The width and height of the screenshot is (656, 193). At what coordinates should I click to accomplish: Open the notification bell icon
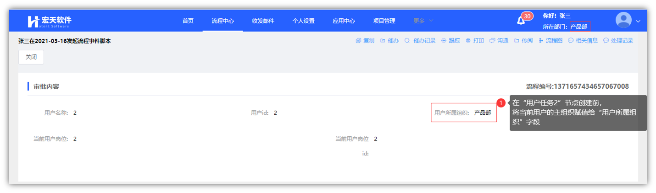[x=521, y=21]
